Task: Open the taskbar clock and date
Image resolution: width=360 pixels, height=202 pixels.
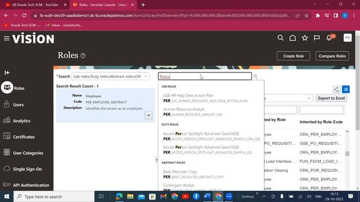Action: point(334,196)
